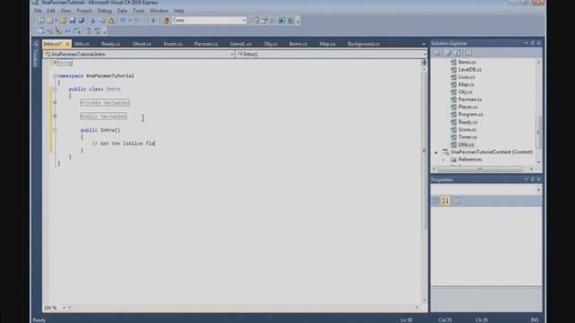Comment out selected lines icon
The width and height of the screenshot is (575, 323).
click(88, 31)
